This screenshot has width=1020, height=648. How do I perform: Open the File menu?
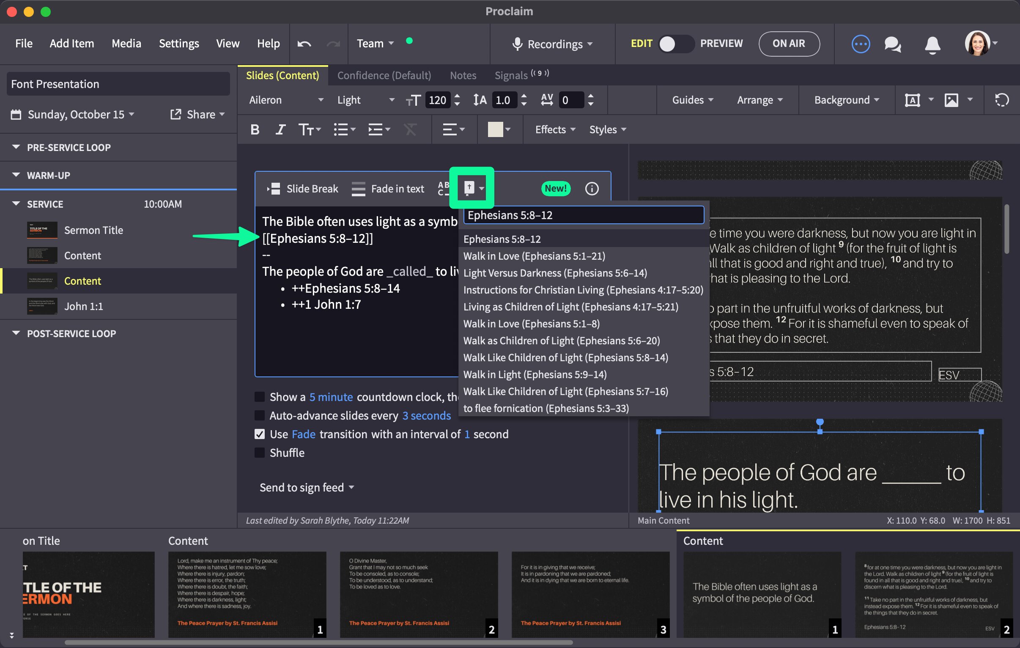tap(24, 44)
